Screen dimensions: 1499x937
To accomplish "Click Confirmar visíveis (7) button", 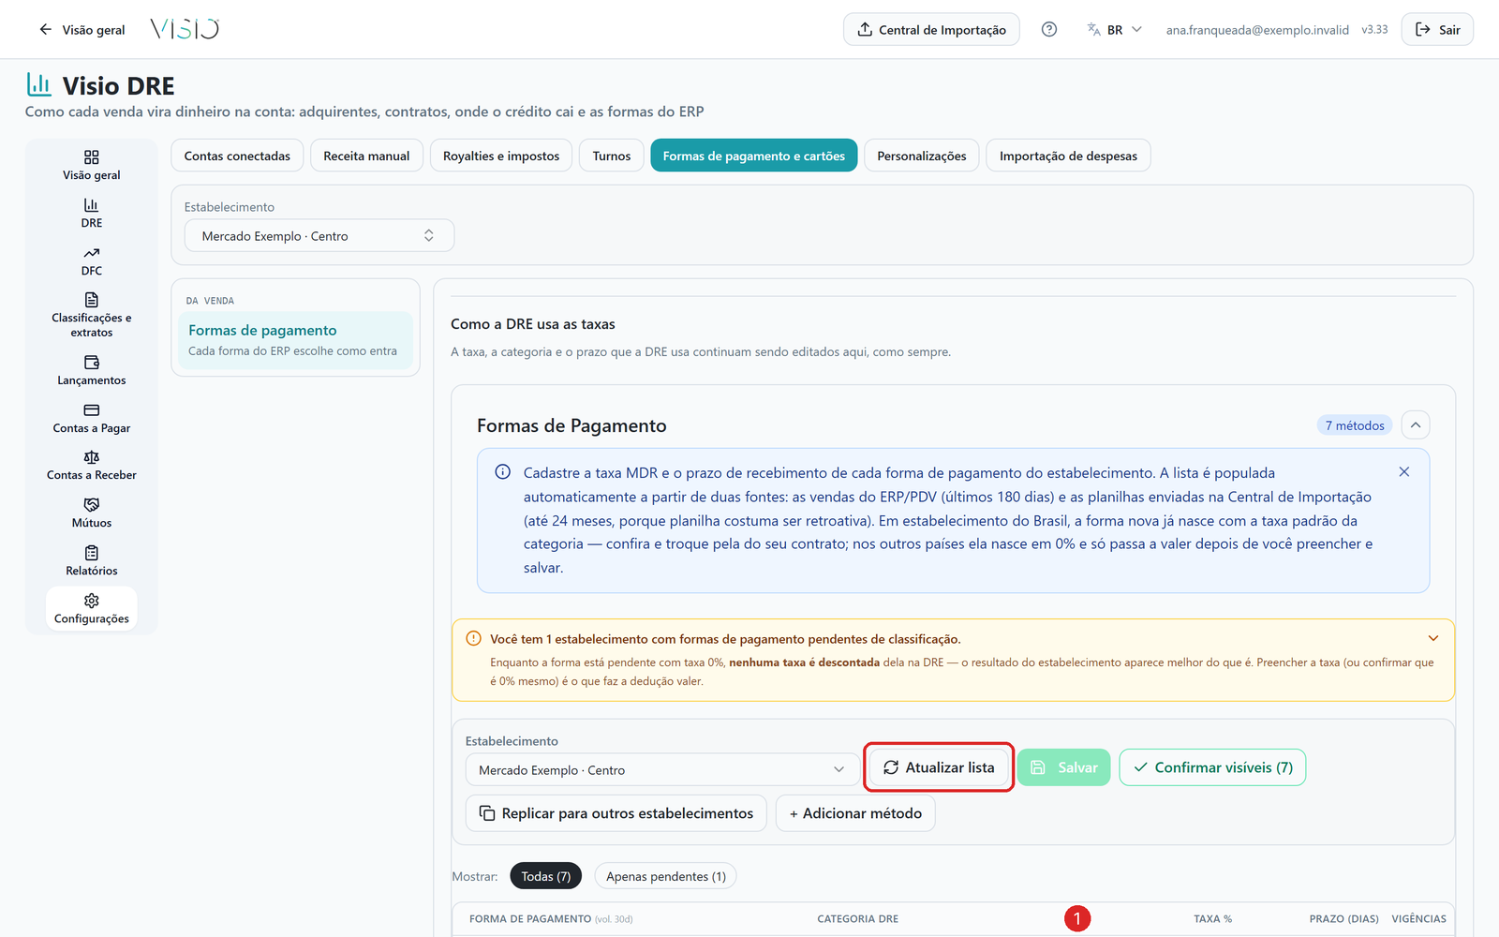I will click(1212, 766).
